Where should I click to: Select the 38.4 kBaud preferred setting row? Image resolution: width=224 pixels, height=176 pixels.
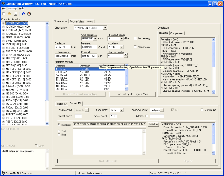(x=90, y=81)
